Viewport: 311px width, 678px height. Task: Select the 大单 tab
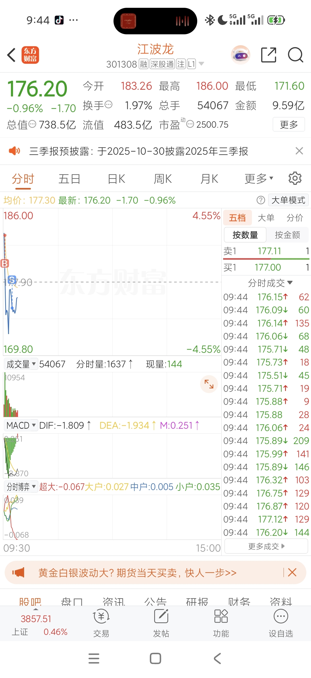[x=266, y=218]
